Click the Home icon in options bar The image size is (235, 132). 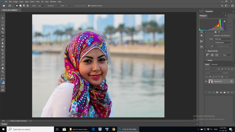click(x=4, y=6)
